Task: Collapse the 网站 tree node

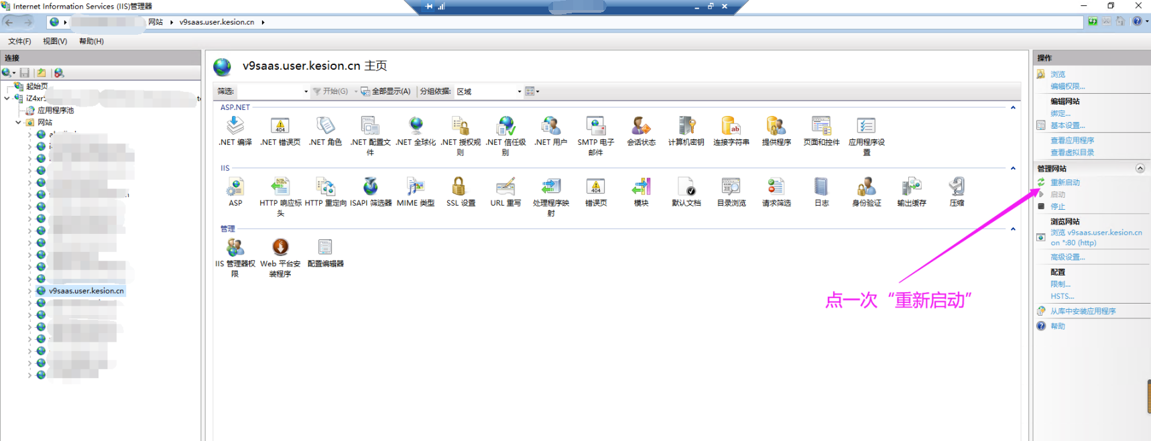Action: click(18, 123)
